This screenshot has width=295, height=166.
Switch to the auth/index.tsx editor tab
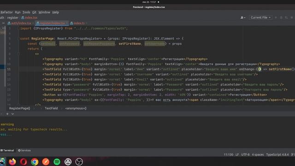(21, 23)
